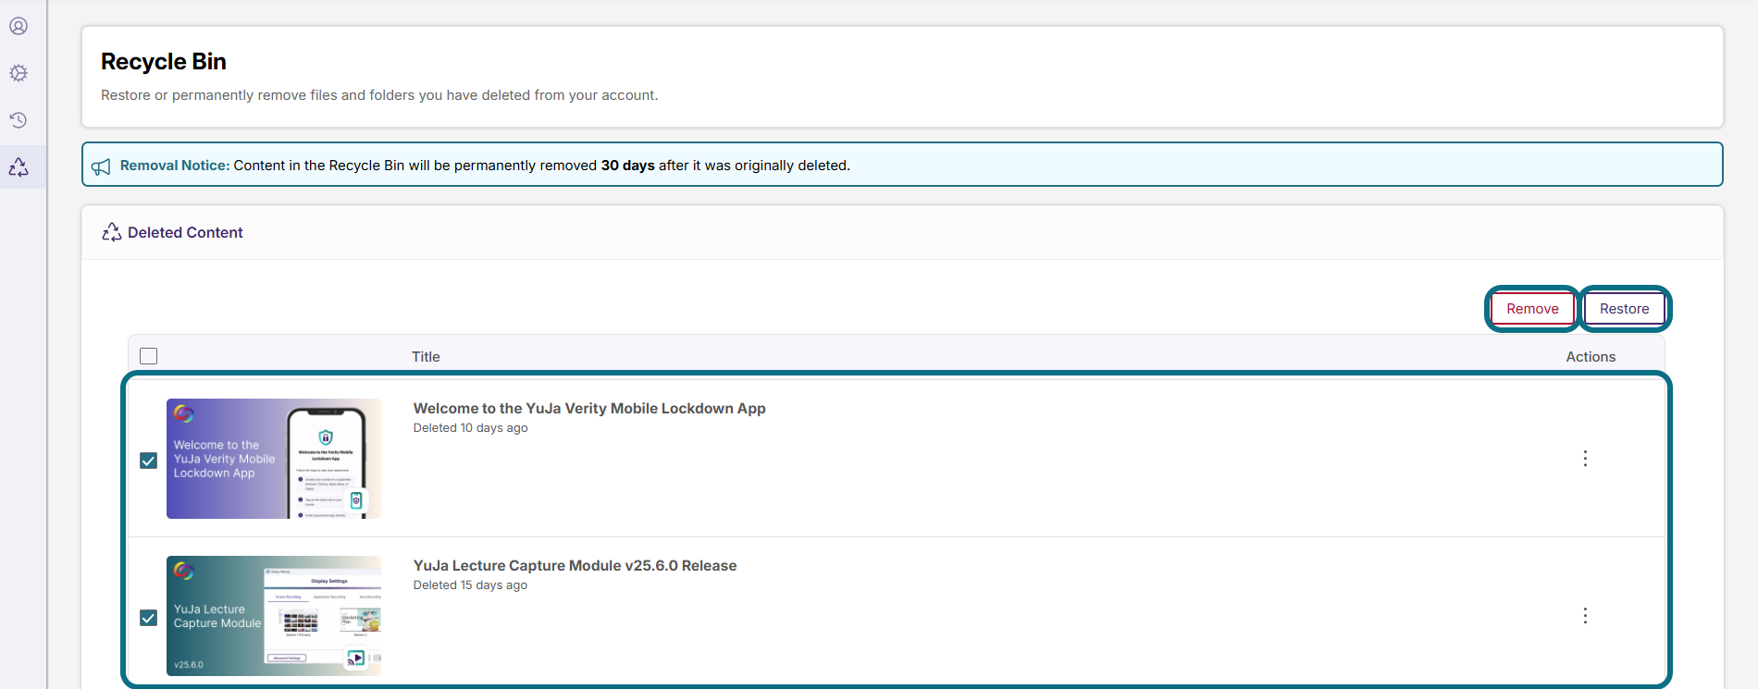The height and width of the screenshot is (689, 1758).
Task: Open the settings gear in sidebar
Action: (19, 73)
